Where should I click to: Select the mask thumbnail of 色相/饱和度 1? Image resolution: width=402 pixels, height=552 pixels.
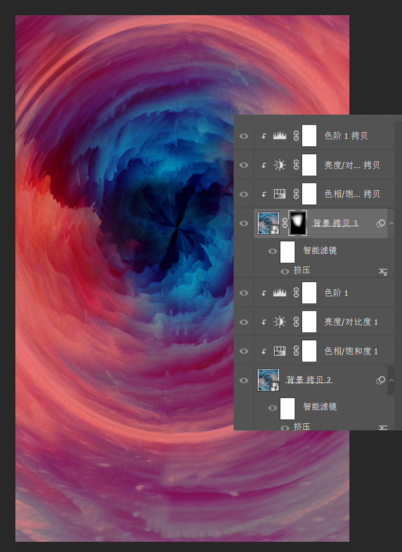click(x=309, y=351)
